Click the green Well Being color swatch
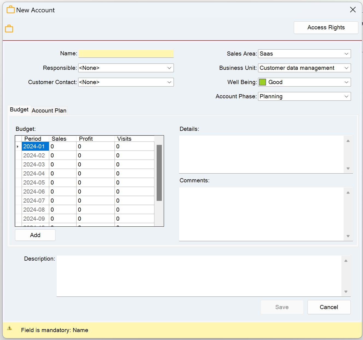Screen dimensions: 363x340 coord(262,82)
